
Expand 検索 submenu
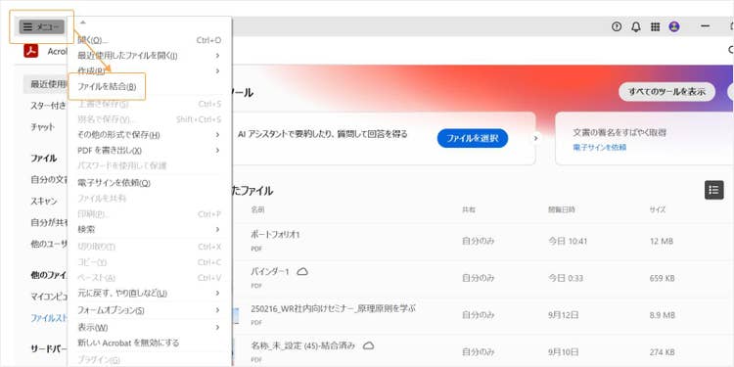coord(150,229)
